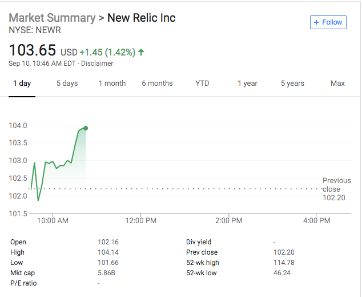
Task: Select the YTD tab
Action: pyautogui.click(x=202, y=84)
